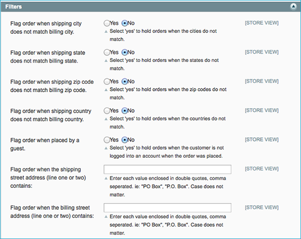Click the hint triangle beside states note
Screen dimensions: 301x239
tap(106, 60)
